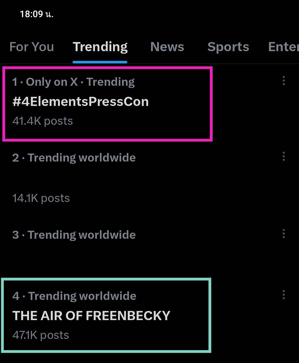The image size is (299, 363).
Task: Tap the "2 · Trending worldwide" label
Action: coord(74,158)
